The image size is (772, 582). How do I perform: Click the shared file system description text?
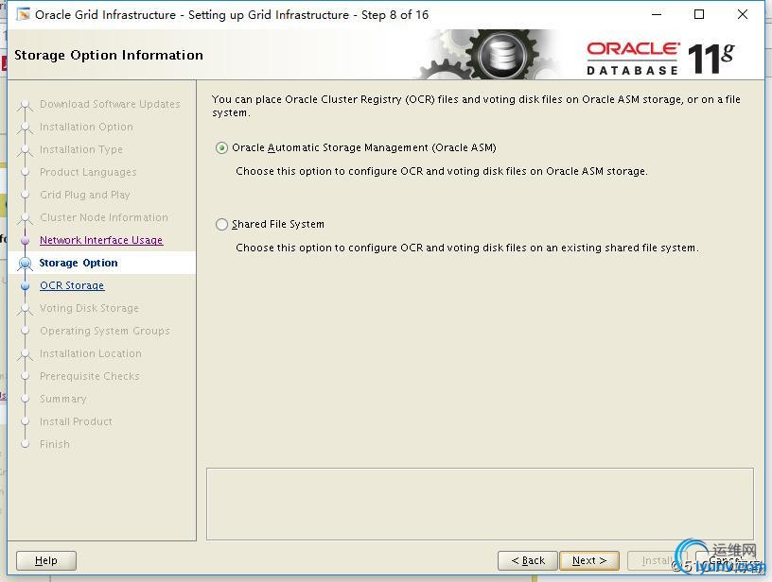click(x=466, y=248)
